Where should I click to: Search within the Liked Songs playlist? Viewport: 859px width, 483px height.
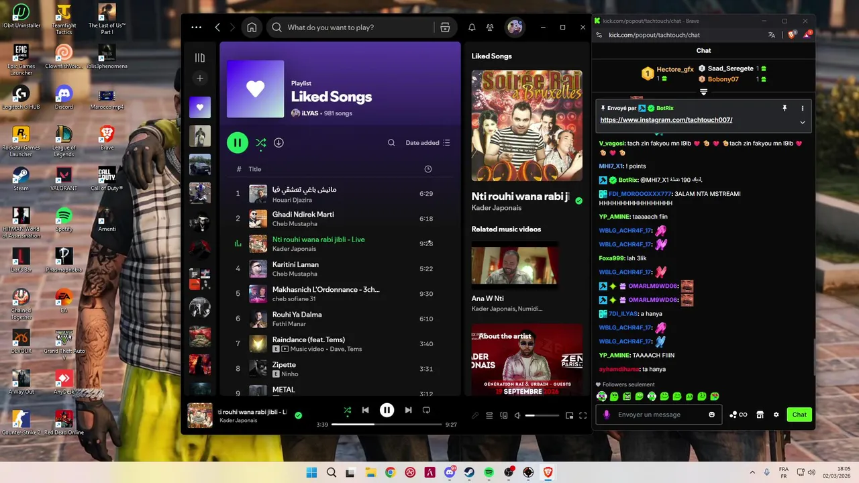(391, 143)
